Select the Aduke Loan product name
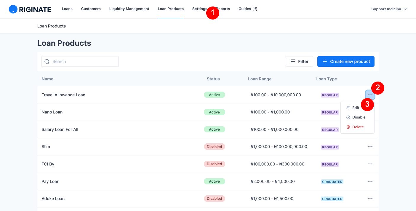This screenshot has height=211, width=416. click(53, 199)
